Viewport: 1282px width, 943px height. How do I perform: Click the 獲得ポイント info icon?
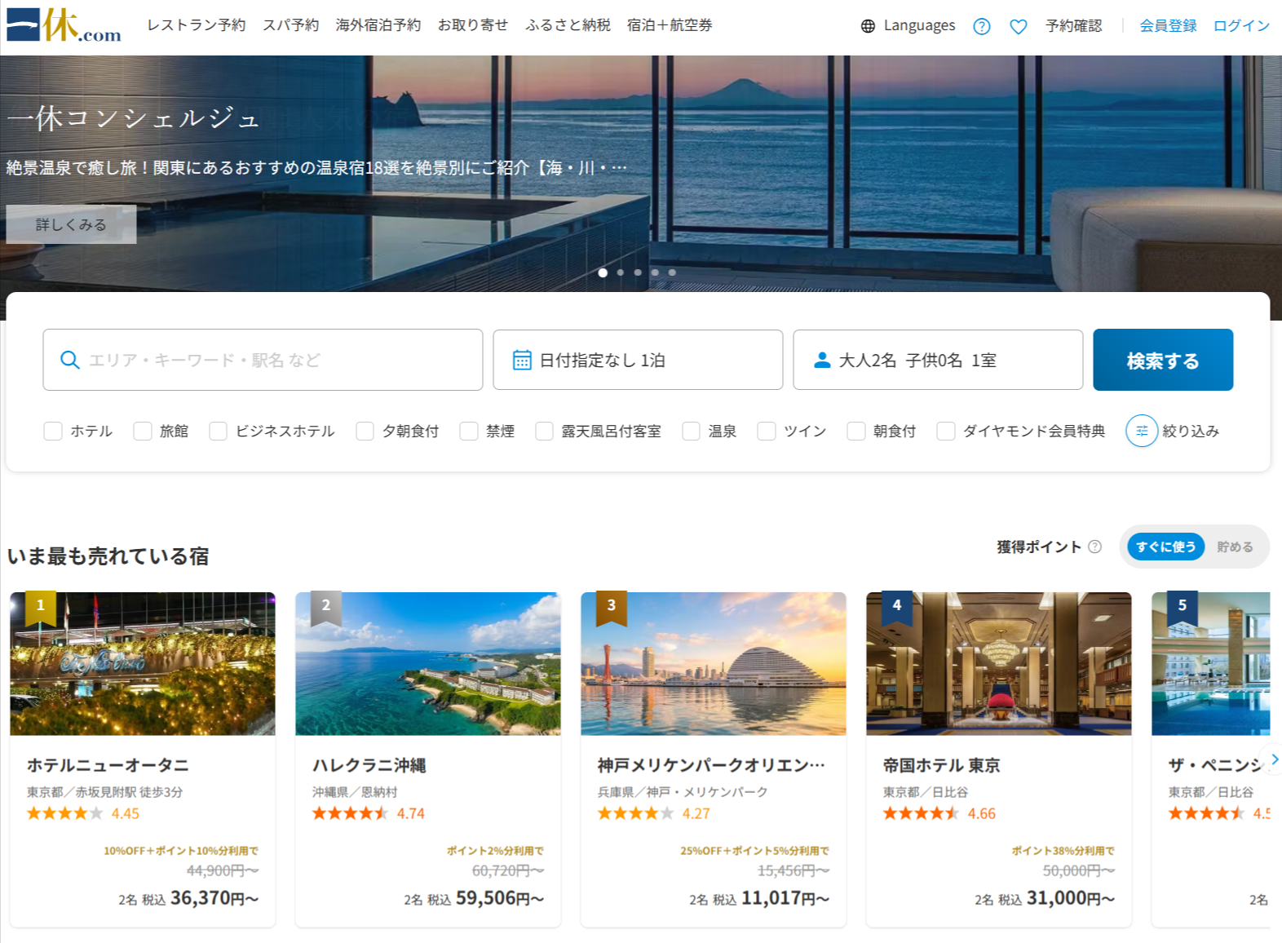(x=1095, y=547)
